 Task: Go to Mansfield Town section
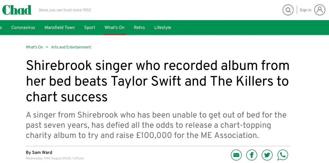click(59, 28)
